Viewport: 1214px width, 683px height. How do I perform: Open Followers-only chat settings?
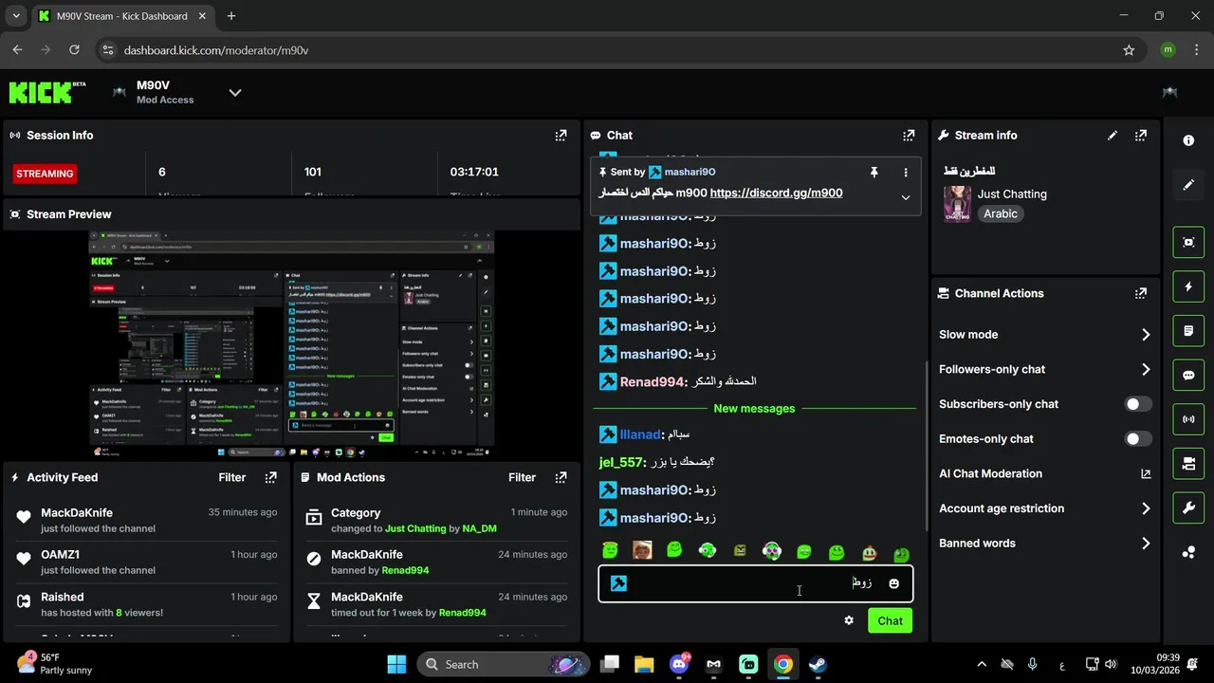point(1044,369)
